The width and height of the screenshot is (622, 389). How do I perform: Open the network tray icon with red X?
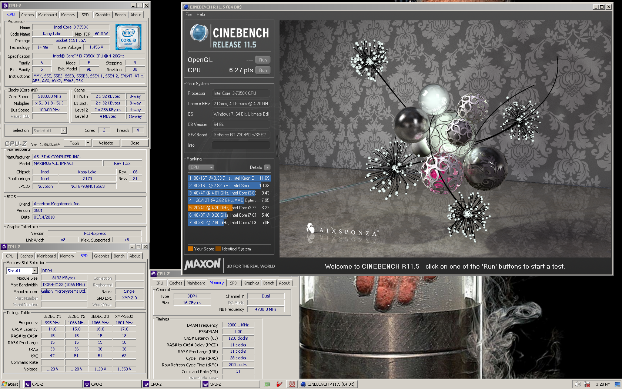tap(587, 384)
